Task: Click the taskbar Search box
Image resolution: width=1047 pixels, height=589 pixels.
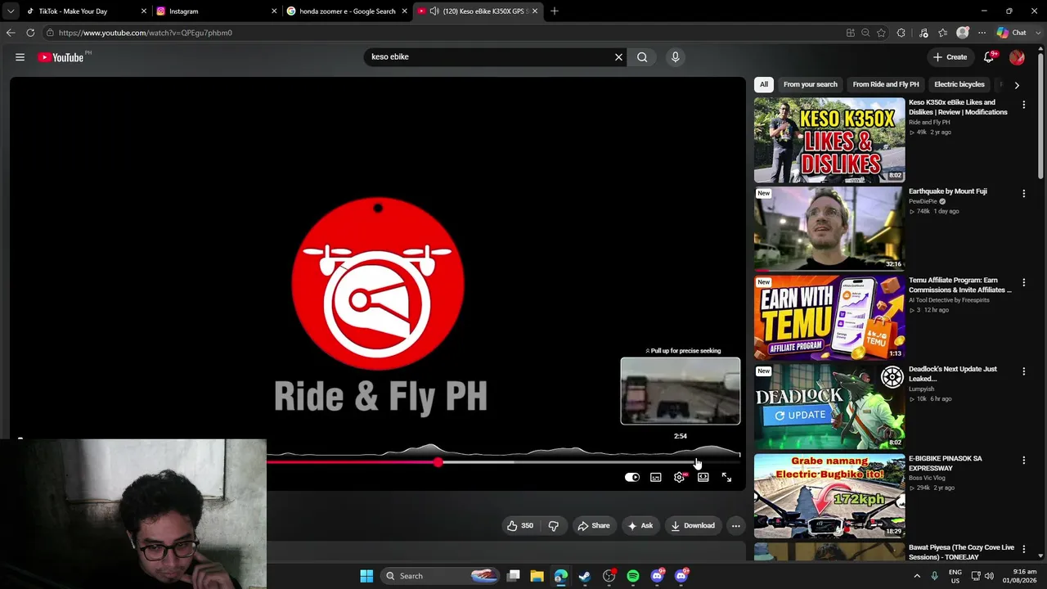Action: 440,576
